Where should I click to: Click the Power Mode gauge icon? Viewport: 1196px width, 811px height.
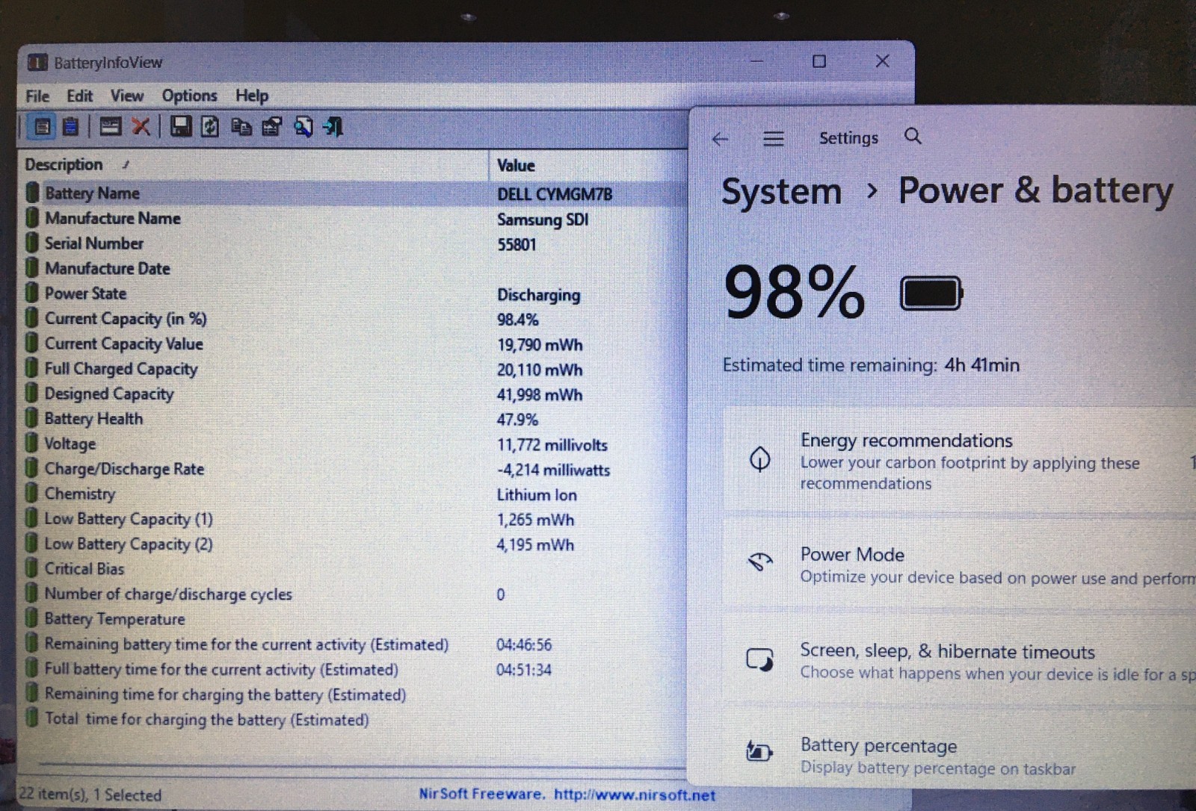(x=760, y=562)
